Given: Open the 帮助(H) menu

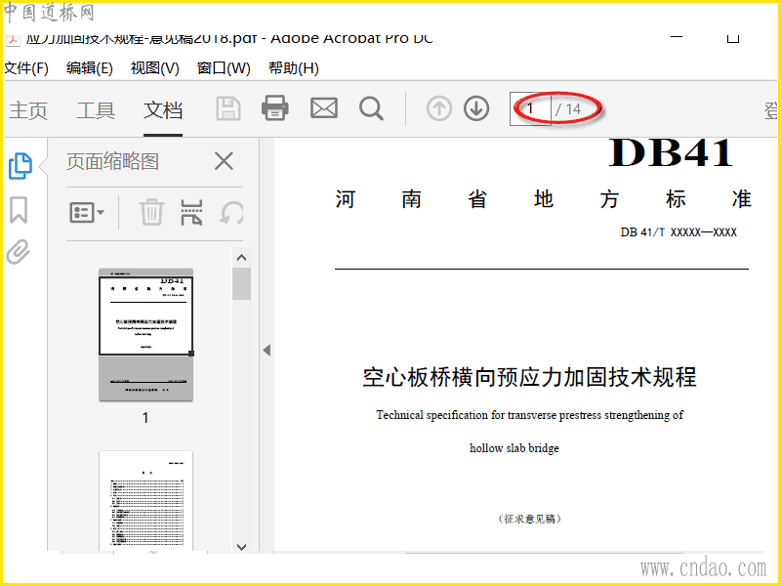Looking at the screenshot, I should pos(294,67).
